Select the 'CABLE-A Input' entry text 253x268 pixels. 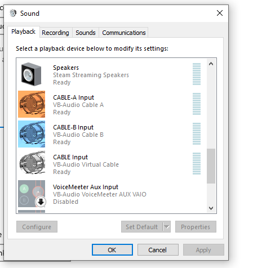pos(73,97)
